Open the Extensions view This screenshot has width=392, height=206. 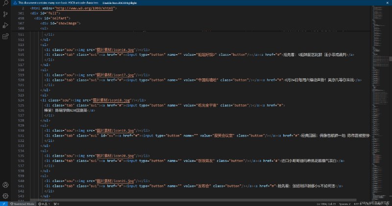pyautogui.click(x=5, y=36)
